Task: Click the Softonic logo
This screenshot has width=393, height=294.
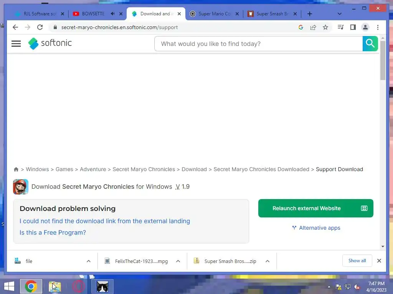Action: [x=50, y=43]
